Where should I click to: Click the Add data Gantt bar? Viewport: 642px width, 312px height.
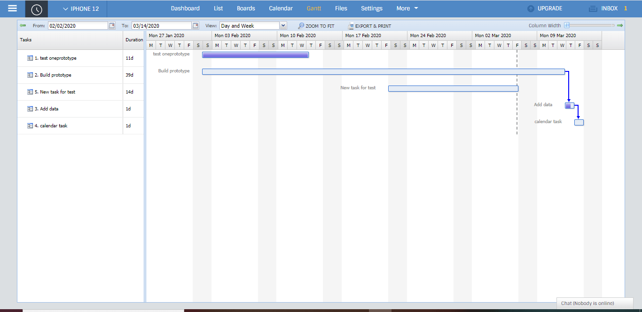[570, 106]
